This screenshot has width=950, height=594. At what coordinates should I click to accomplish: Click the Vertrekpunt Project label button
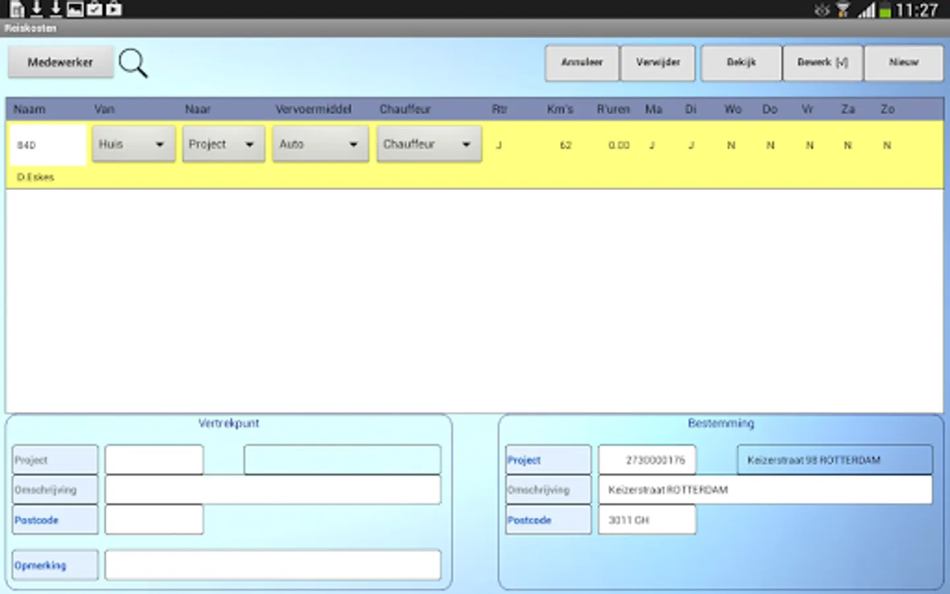pos(55,460)
